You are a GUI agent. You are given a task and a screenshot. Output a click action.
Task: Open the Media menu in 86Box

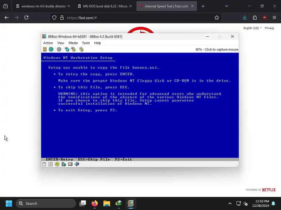pos(73,43)
